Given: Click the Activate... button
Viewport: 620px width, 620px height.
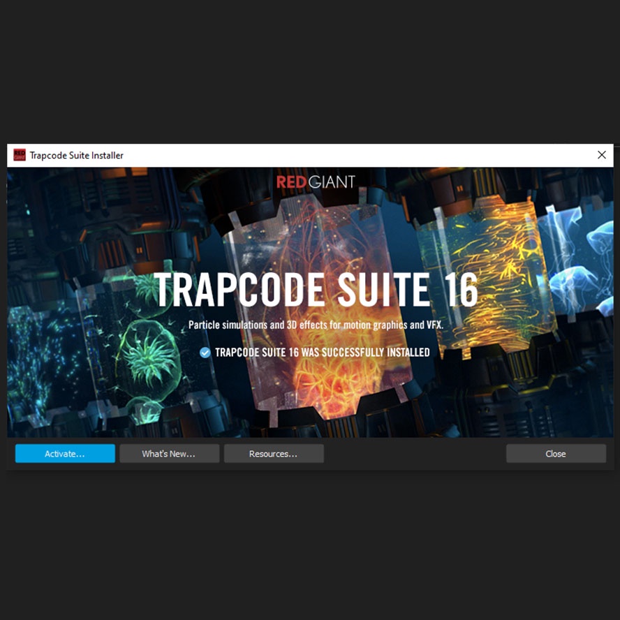Looking at the screenshot, I should point(65,454).
